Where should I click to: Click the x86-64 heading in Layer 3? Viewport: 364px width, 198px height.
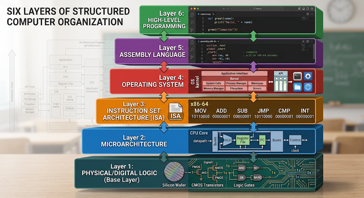tap(199, 104)
